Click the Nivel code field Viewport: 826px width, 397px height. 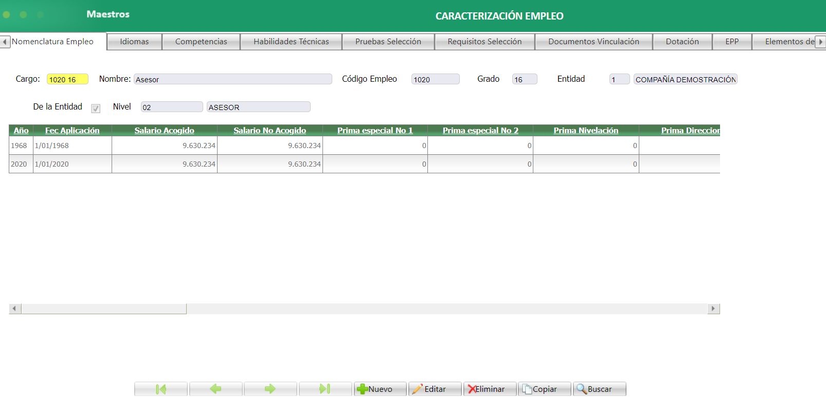[172, 107]
